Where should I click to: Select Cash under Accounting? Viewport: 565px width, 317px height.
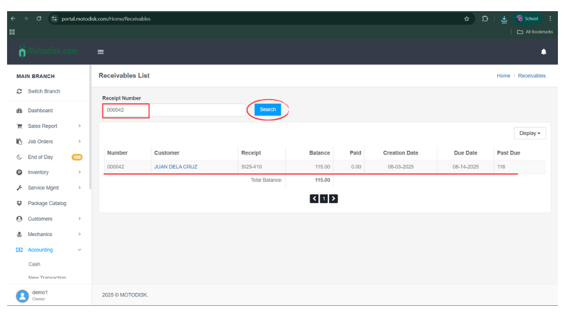(34, 264)
